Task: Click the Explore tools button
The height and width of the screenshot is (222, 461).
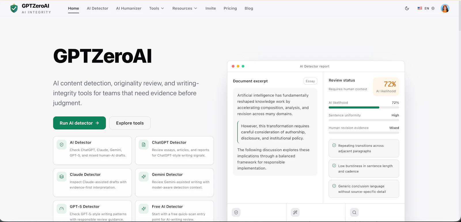Action: 130,123
